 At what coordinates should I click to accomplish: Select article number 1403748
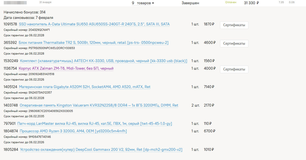(11, 105)
